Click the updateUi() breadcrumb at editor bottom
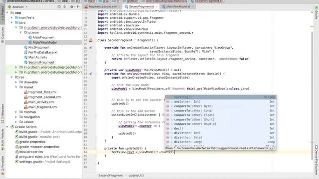319x179 pixels. pyautogui.click(x=136, y=176)
